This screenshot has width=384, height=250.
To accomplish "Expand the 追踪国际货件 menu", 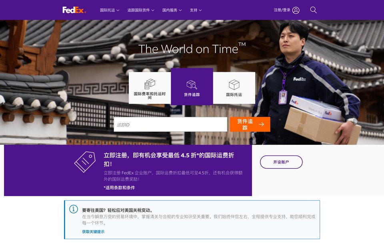I will (x=141, y=10).
